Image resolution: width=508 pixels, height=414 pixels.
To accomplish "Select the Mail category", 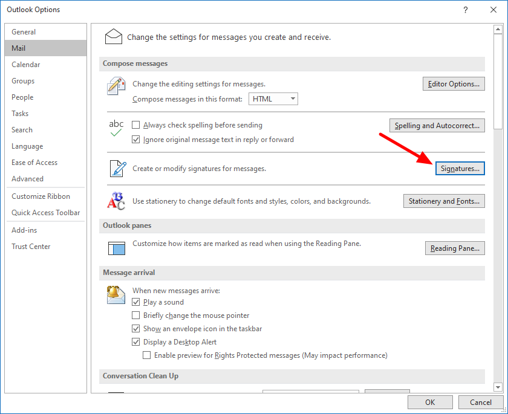I will pyautogui.click(x=46, y=48).
